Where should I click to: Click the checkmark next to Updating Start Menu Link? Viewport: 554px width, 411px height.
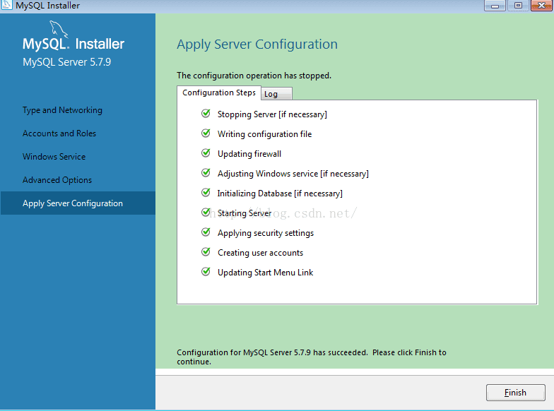(x=206, y=271)
